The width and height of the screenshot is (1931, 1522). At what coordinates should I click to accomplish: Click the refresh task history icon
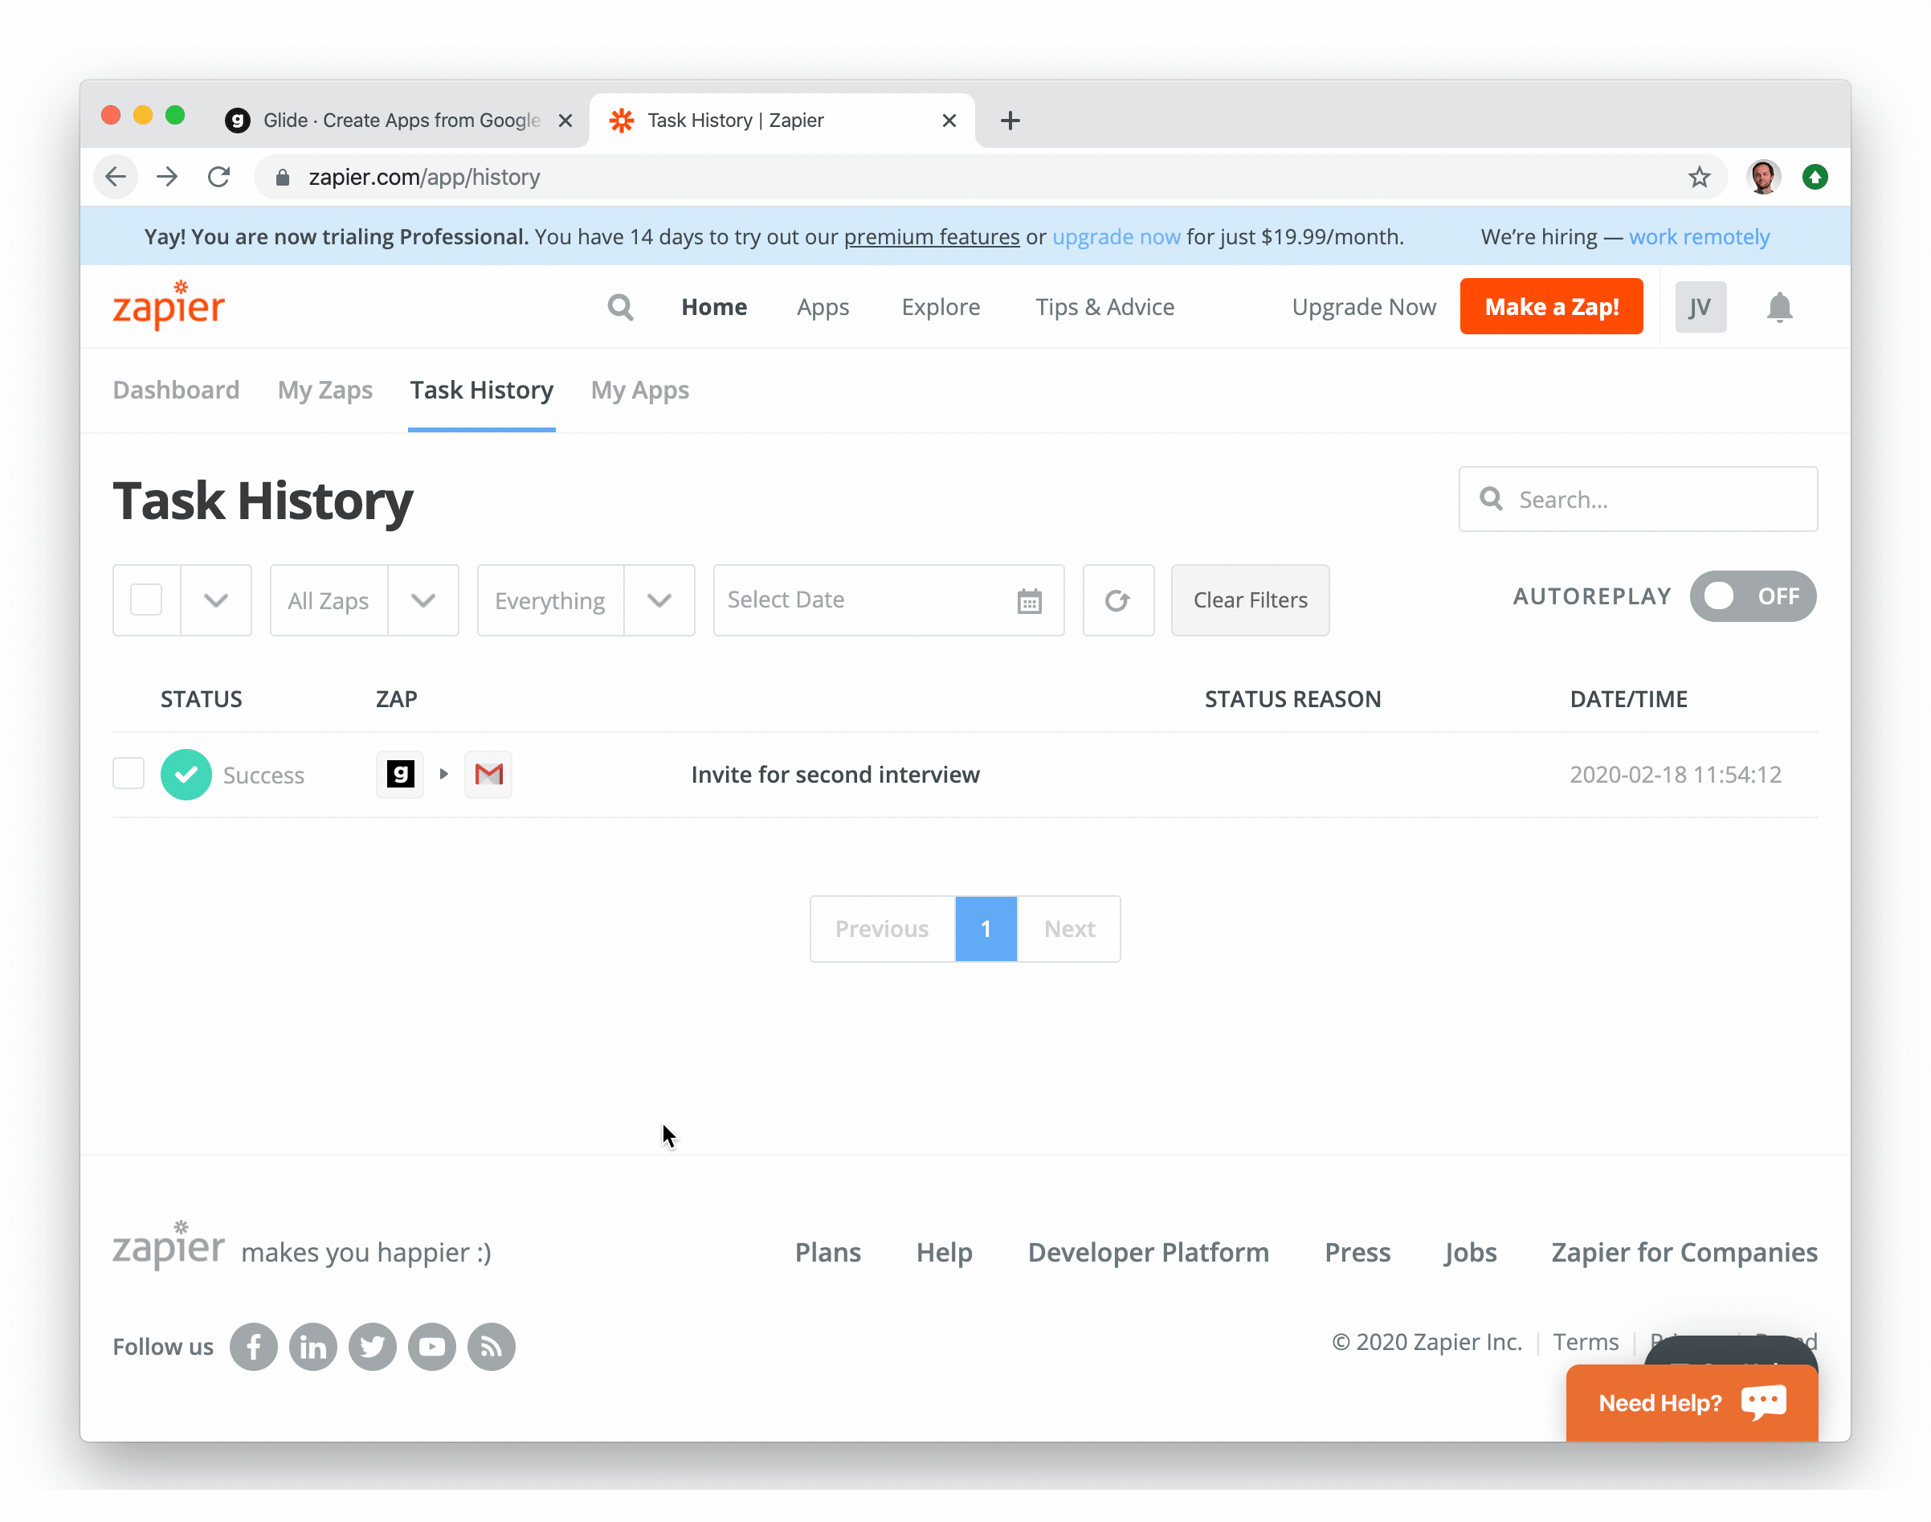(x=1118, y=600)
